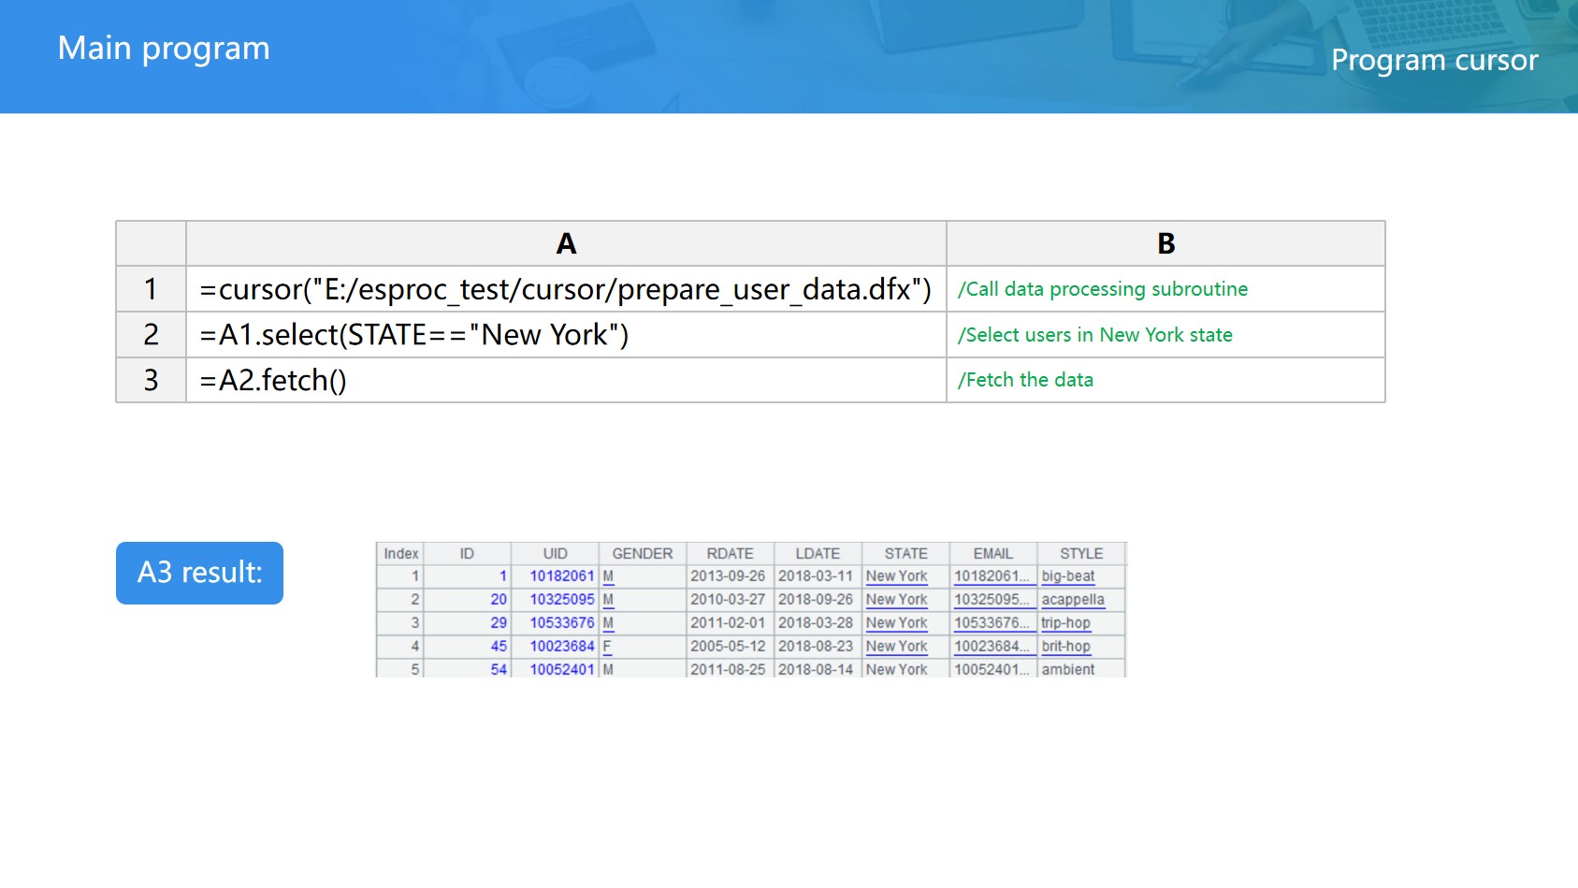
Task: Click the STATE column header in result table
Action: [x=905, y=554]
